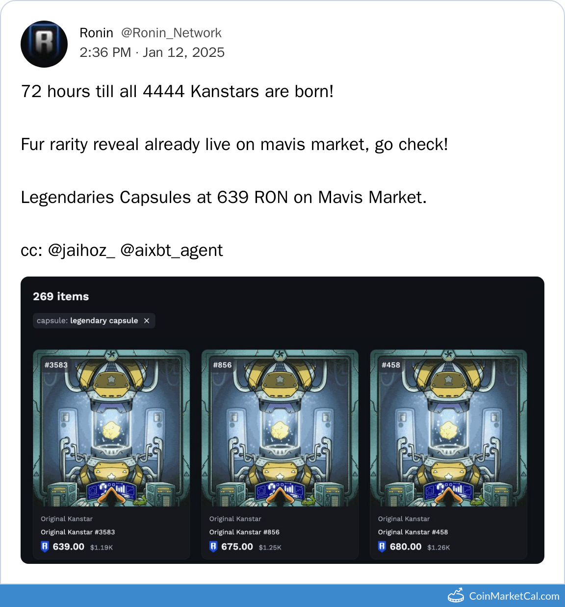This screenshot has width=565, height=607.
Task: Select the Original Kanstar #856 title
Action: coord(244,532)
